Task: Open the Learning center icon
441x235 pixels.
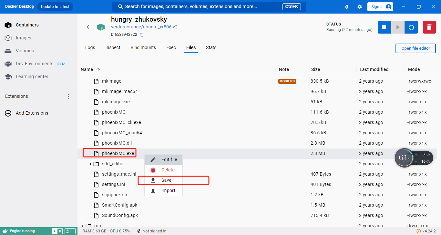Action: (x=8, y=77)
